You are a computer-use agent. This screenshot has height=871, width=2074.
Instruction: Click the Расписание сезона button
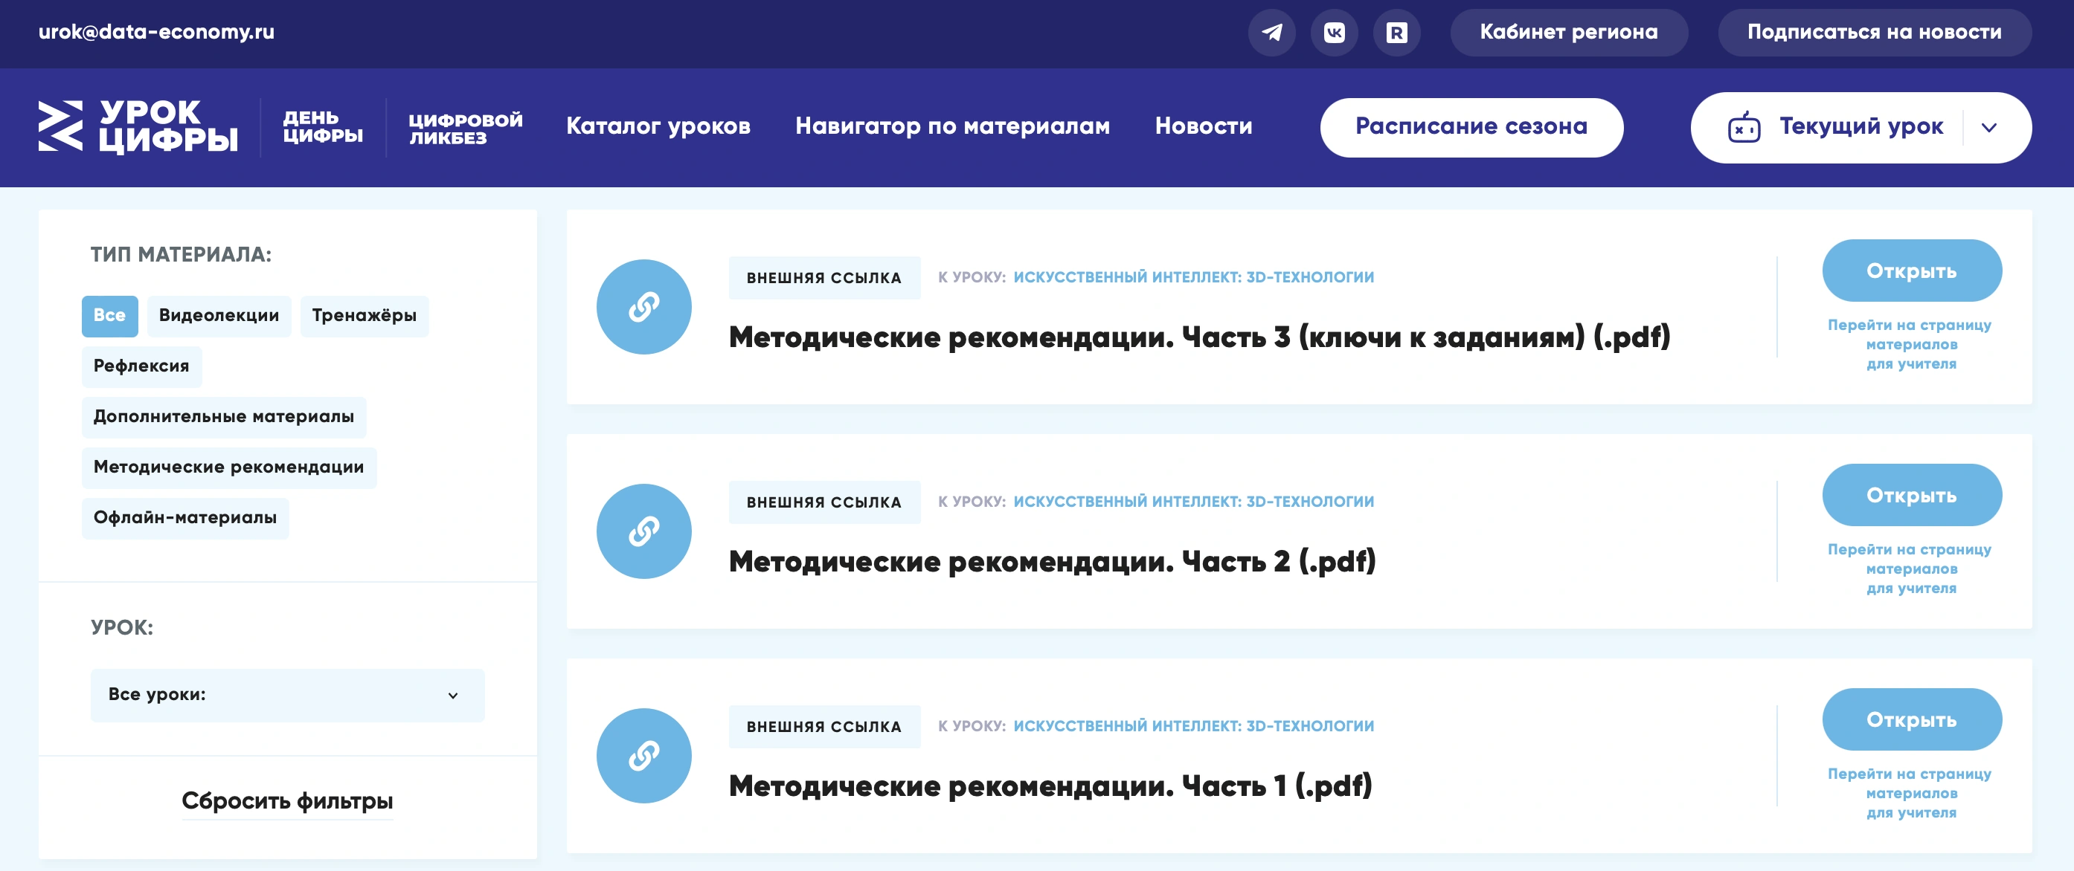click(x=1471, y=127)
